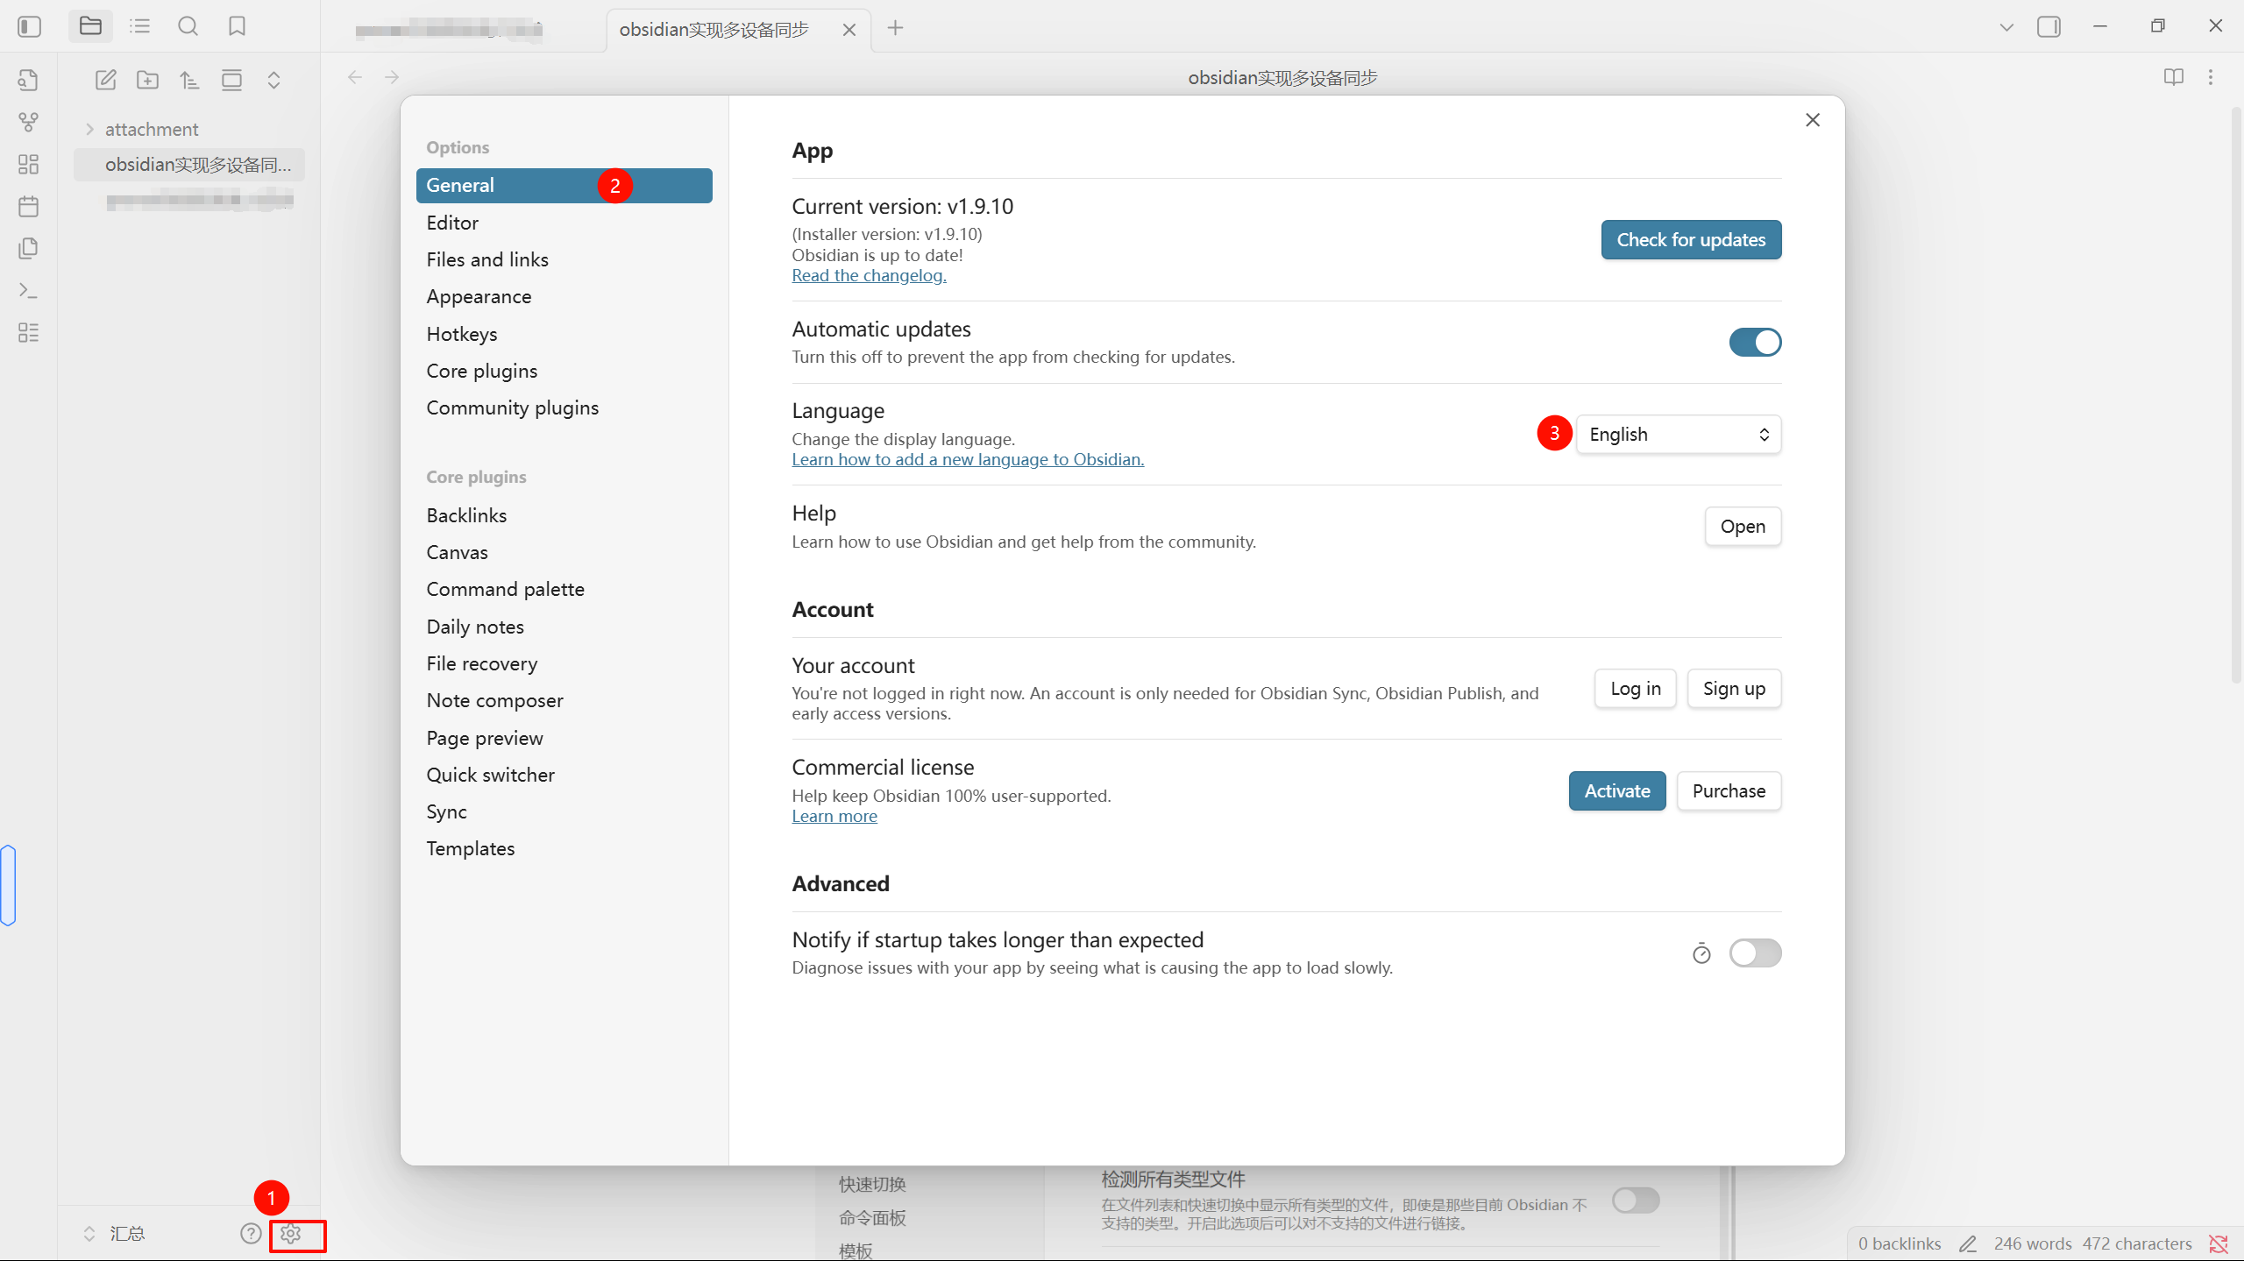The width and height of the screenshot is (2244, 1261).
Task: Collapse the left sidebar toggle icon
Action: pos(29,27)
